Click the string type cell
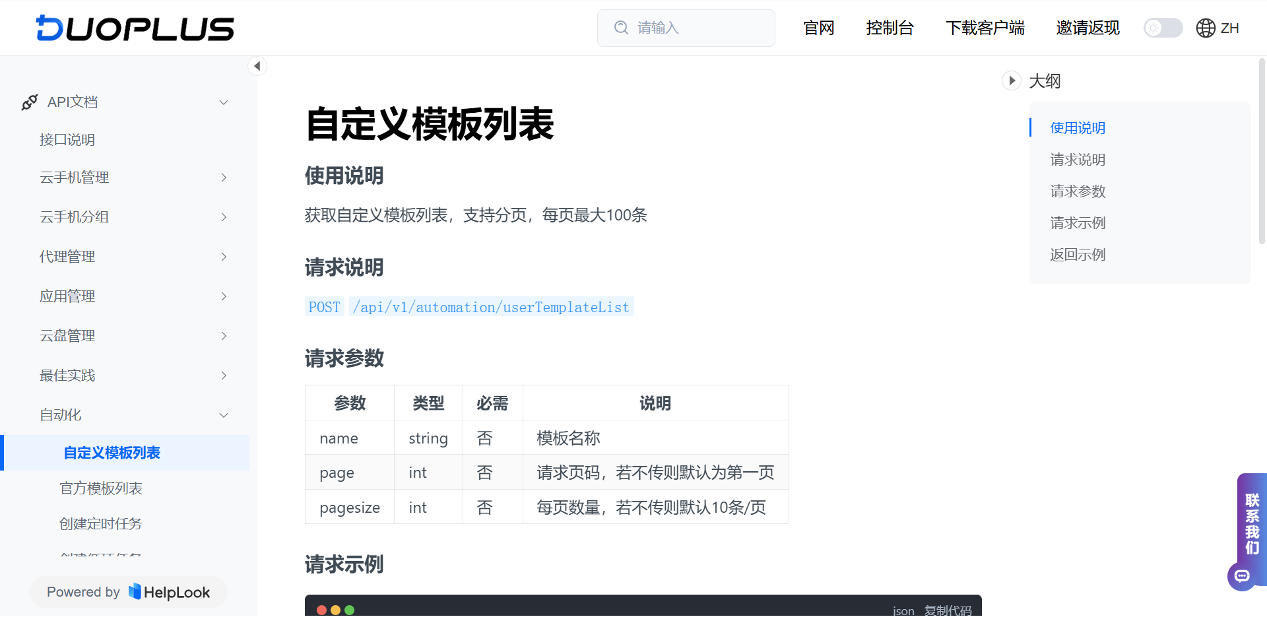The width and height of the screenshot is (1267, 625). click(428, 438)
